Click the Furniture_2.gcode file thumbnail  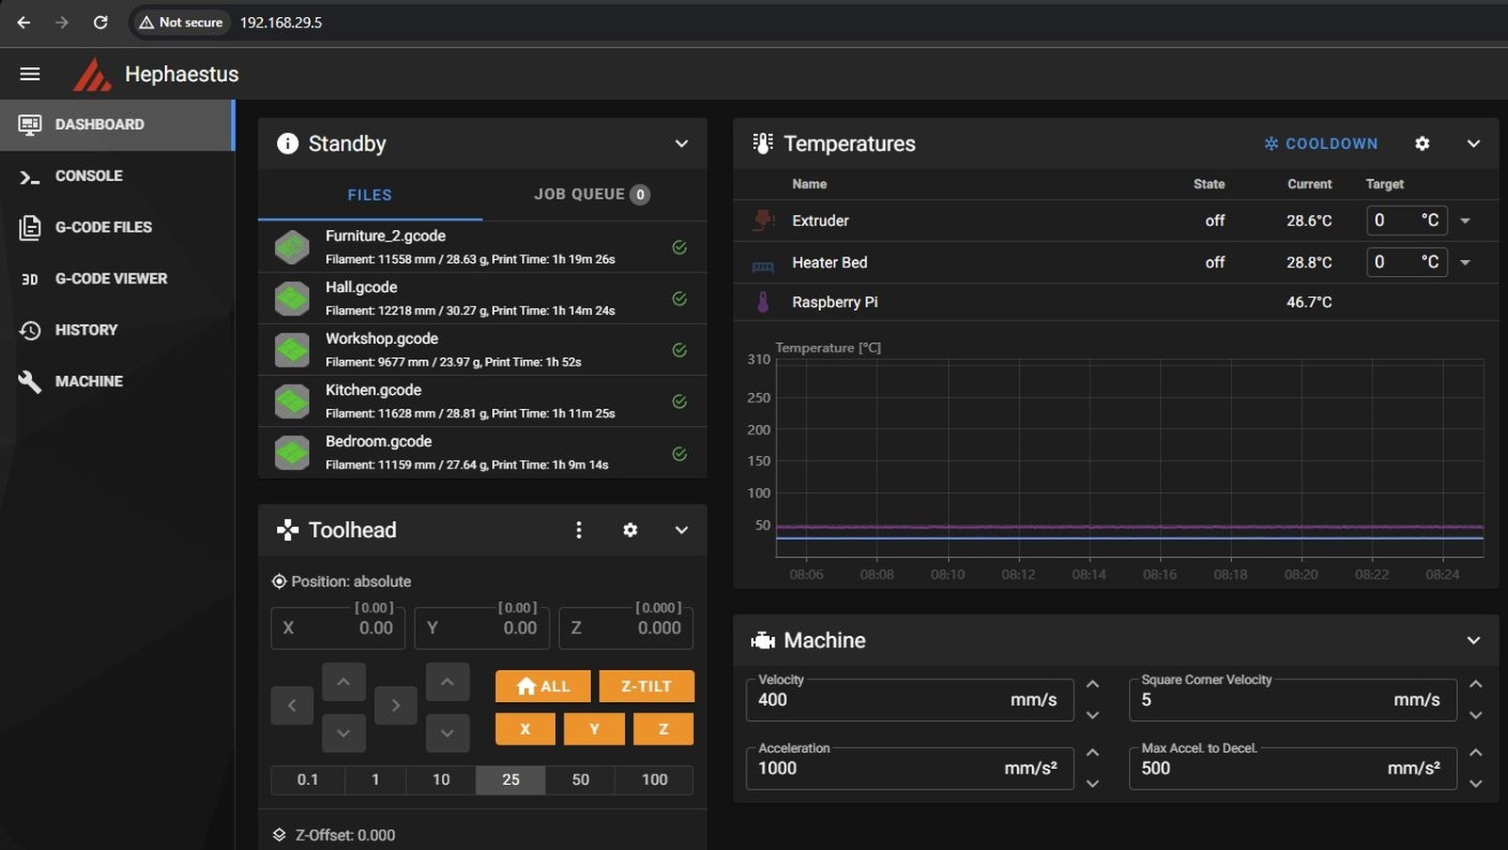292,247
